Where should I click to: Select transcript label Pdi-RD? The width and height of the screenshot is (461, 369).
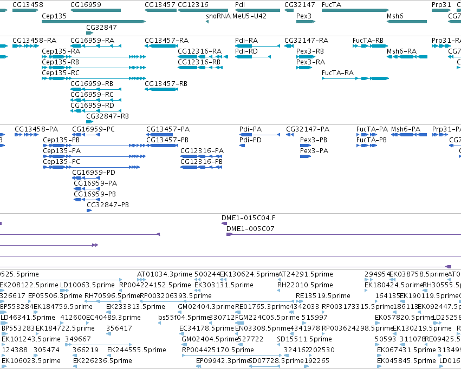coord(246,51)
